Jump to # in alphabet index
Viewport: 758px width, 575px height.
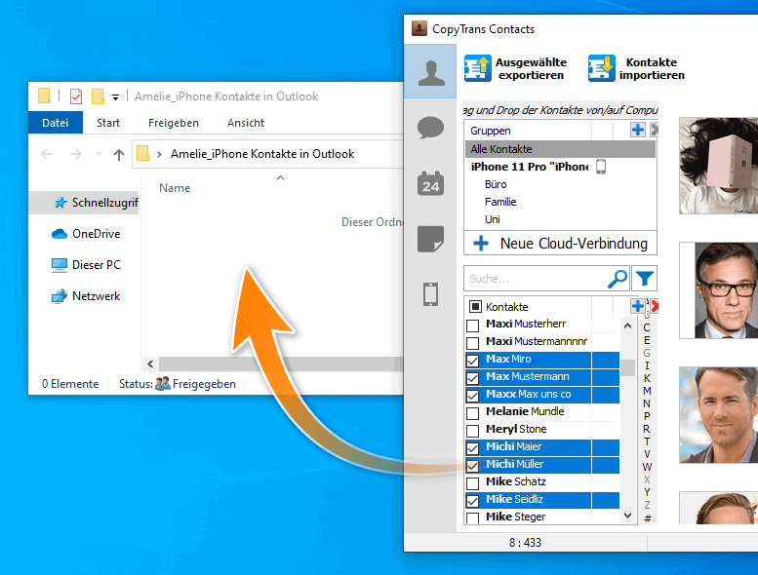pos(647,518)
